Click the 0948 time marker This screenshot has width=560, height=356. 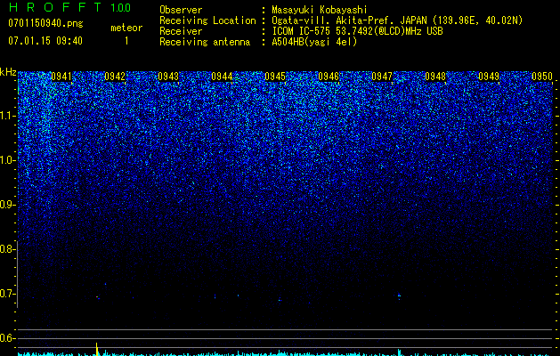click(x=435, y=77)
